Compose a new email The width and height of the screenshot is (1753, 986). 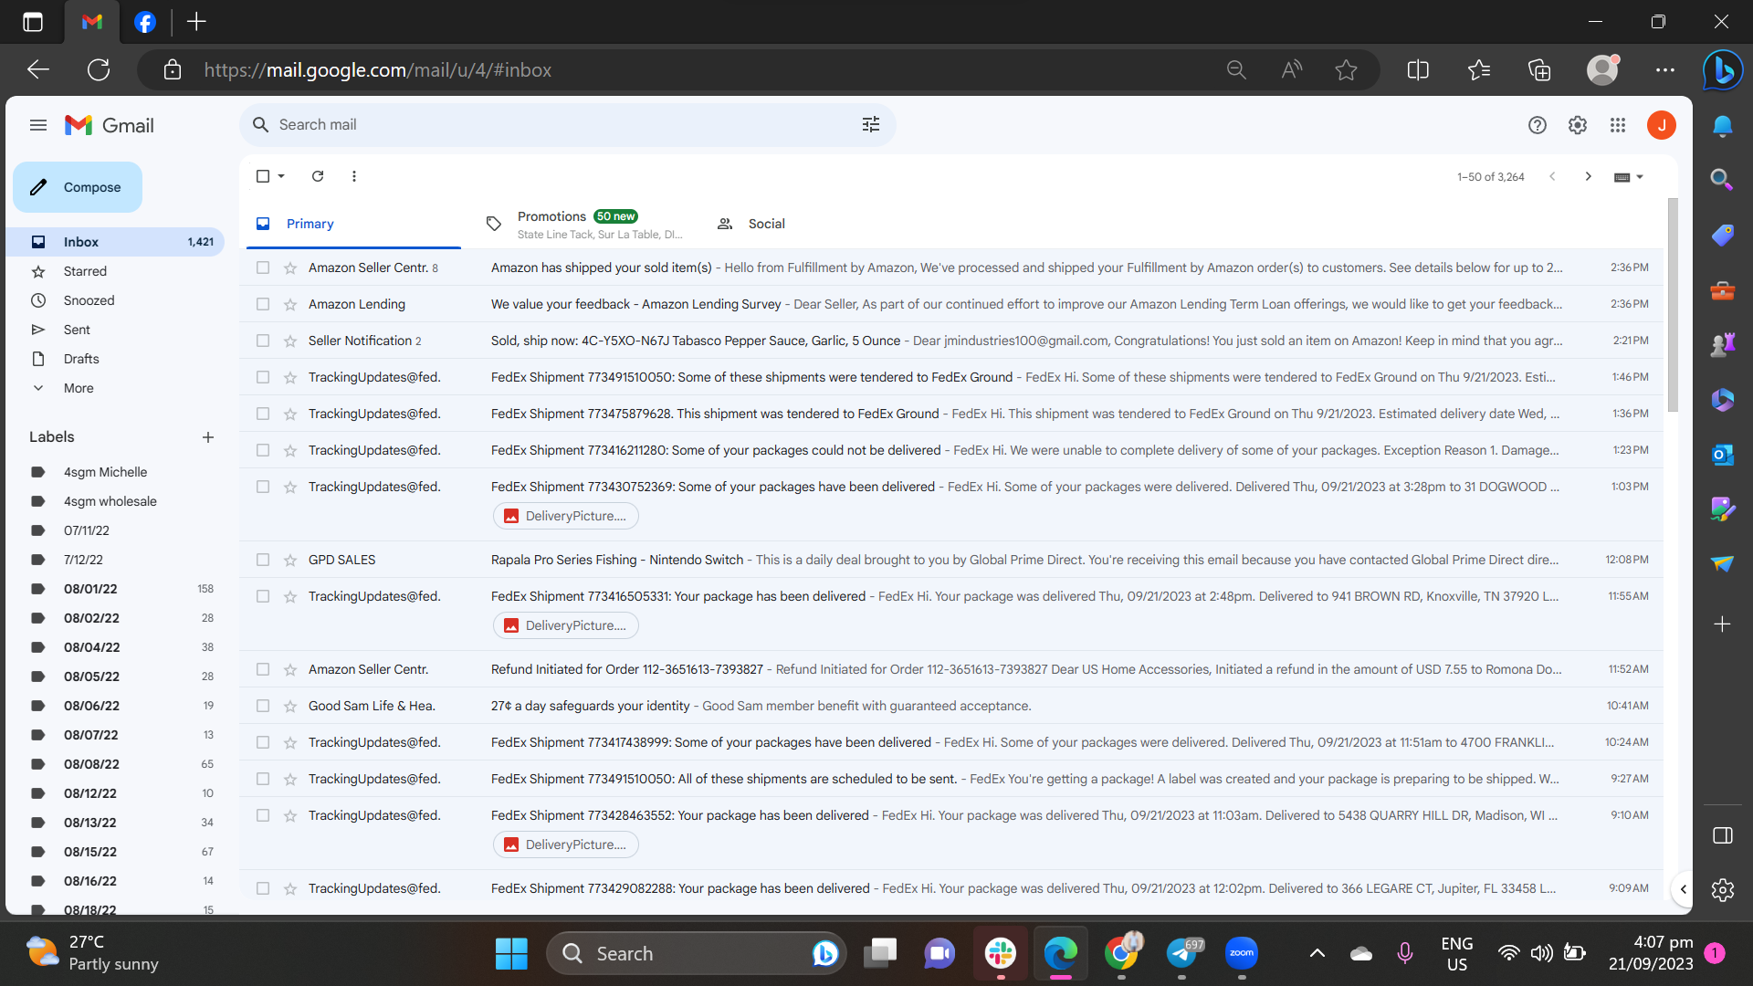(x=78, y=187)
